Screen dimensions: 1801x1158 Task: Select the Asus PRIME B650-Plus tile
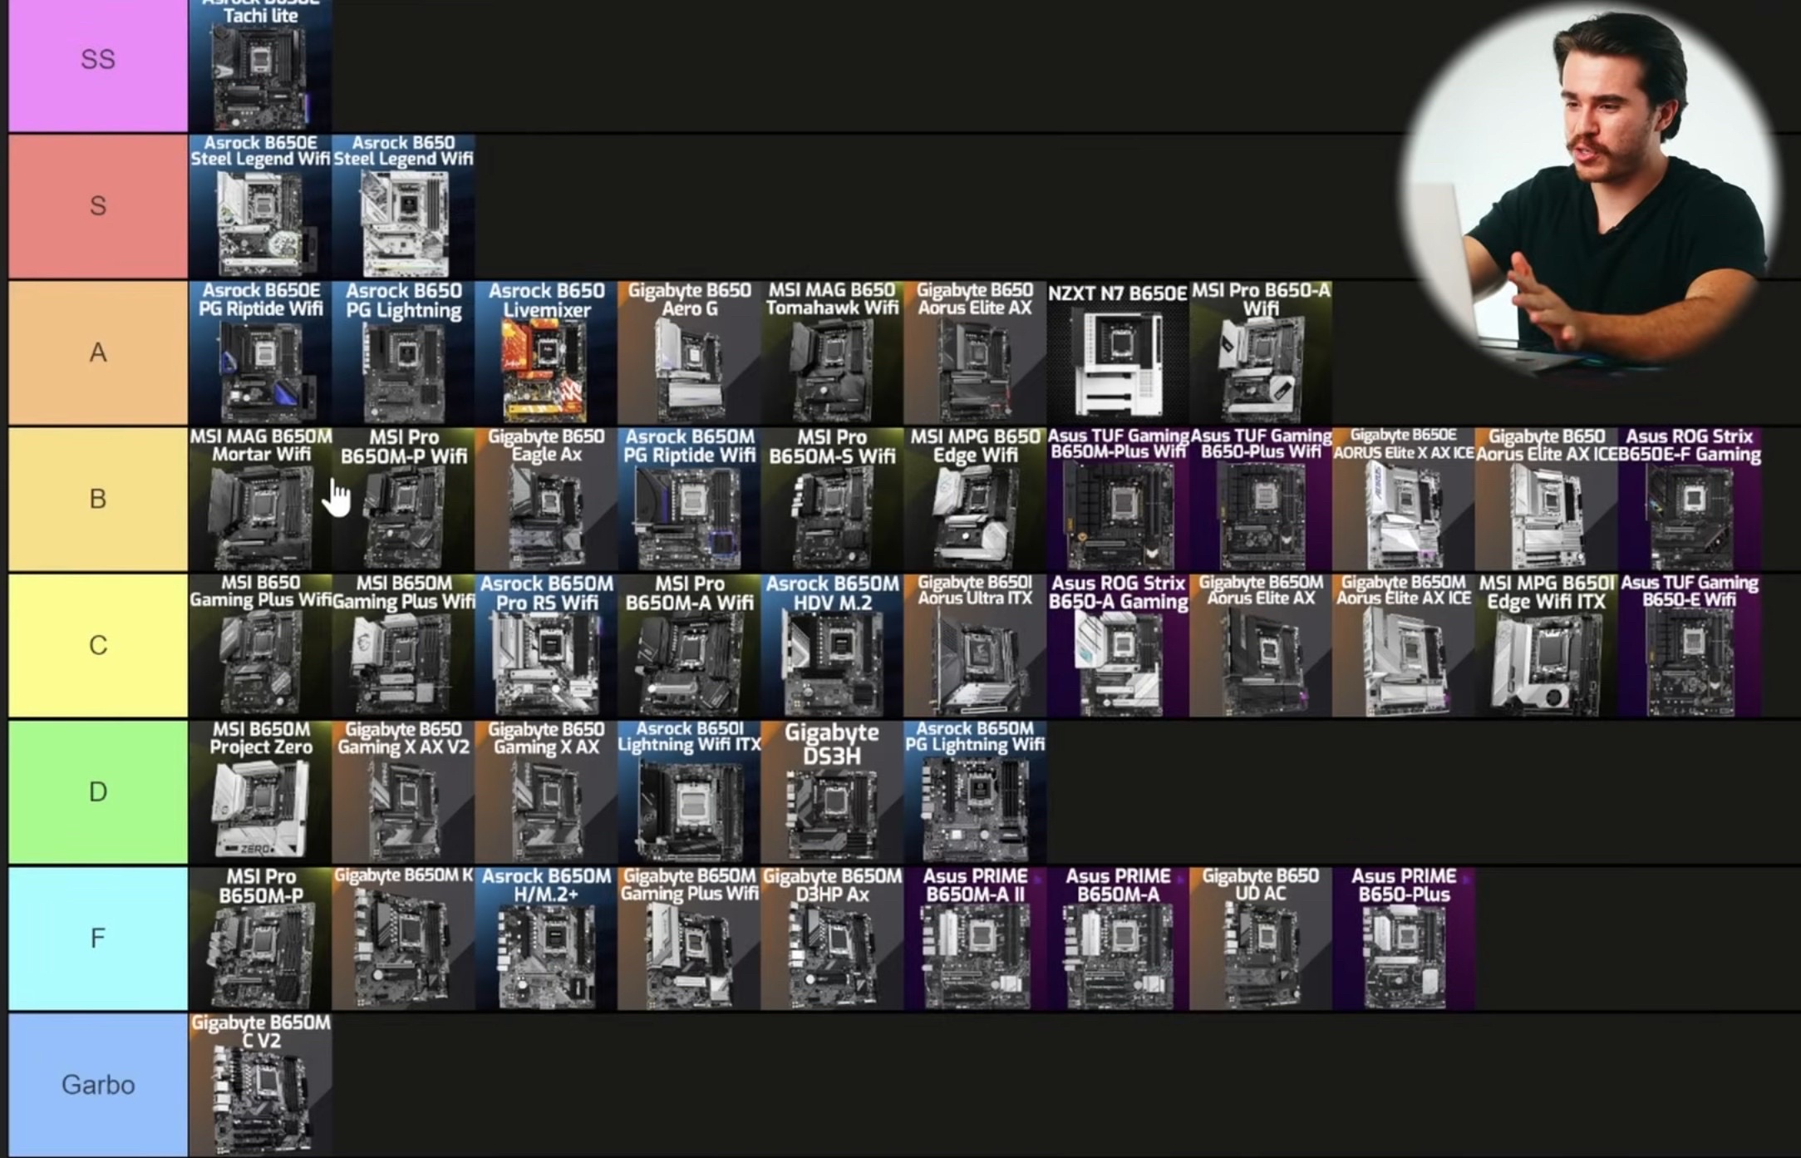click(x=1404, y=939)
